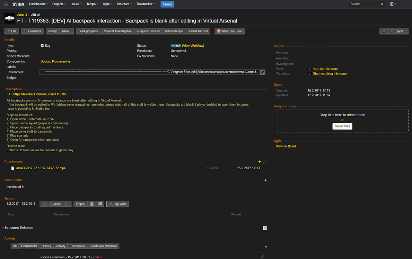The width and height of the screenshot is (412, 259).
Task: Click Vote for this issue link
Action: pos(325,69)
